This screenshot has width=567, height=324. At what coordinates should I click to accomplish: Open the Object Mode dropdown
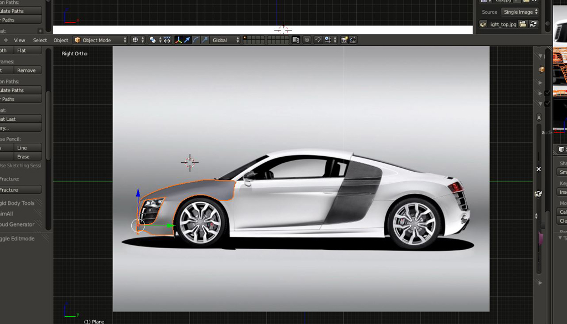pyautogui.click(x=101, y=40)
